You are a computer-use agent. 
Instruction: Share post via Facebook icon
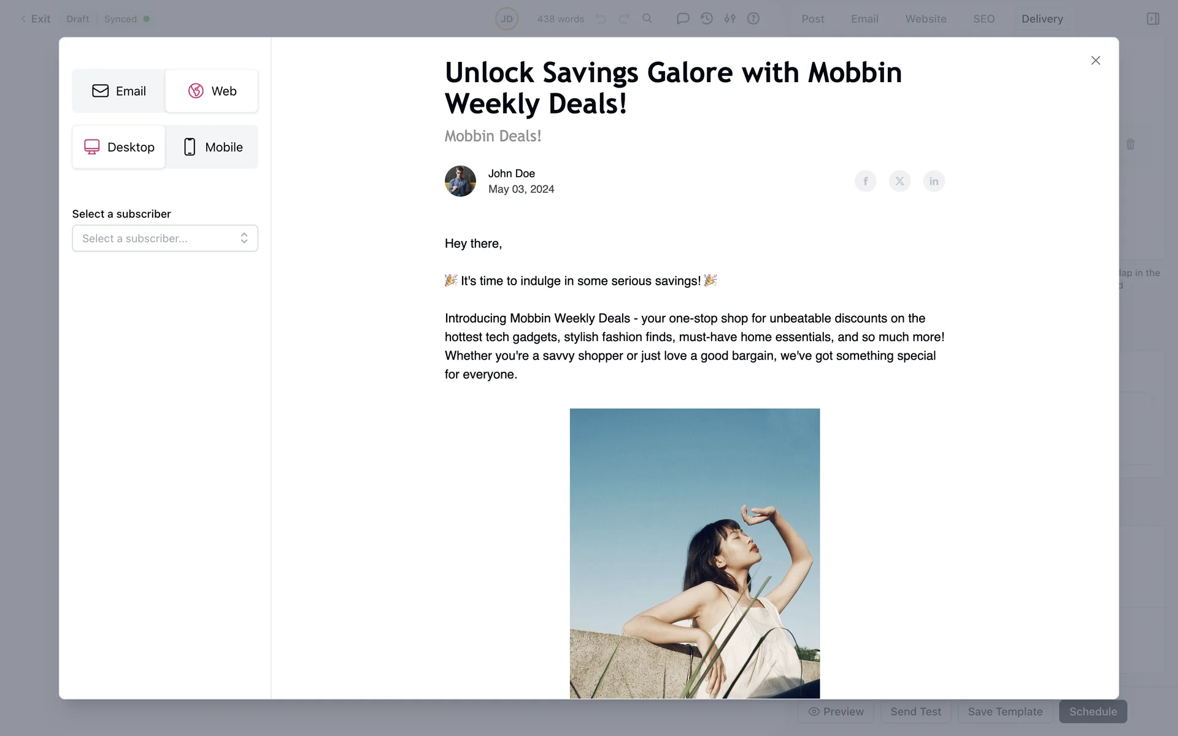pos(865,181)
